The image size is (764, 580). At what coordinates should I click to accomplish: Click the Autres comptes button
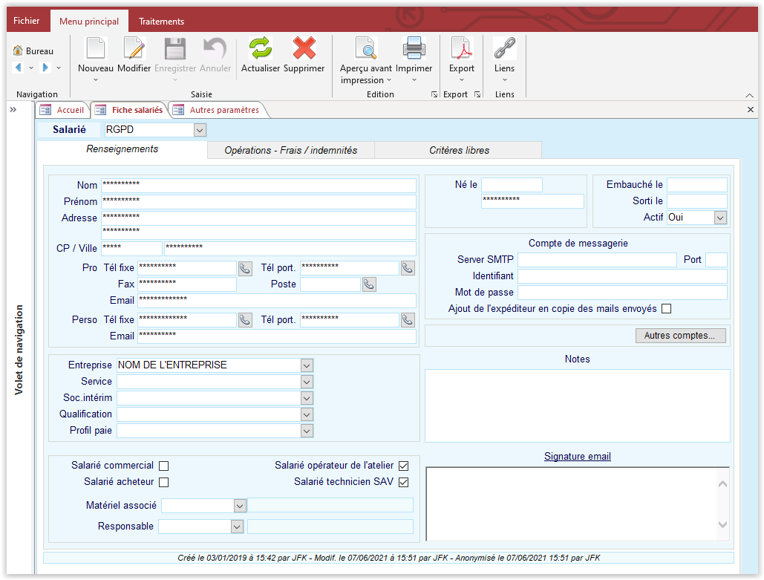[679, 336]
